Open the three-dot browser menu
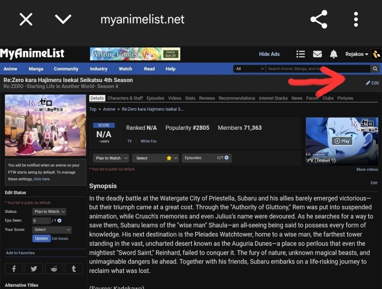The height and width of the screenshot is (289, 382). click(356, 19)
